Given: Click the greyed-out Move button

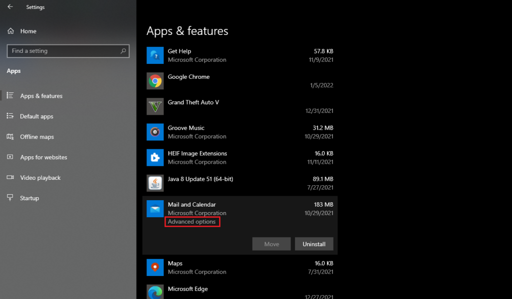Looking at the screenshot, I should point(271,244).
